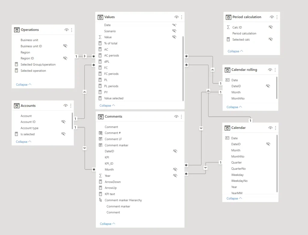
Task: Click the Date type icon in Calendar rolling
Action: tap(227, 80)
